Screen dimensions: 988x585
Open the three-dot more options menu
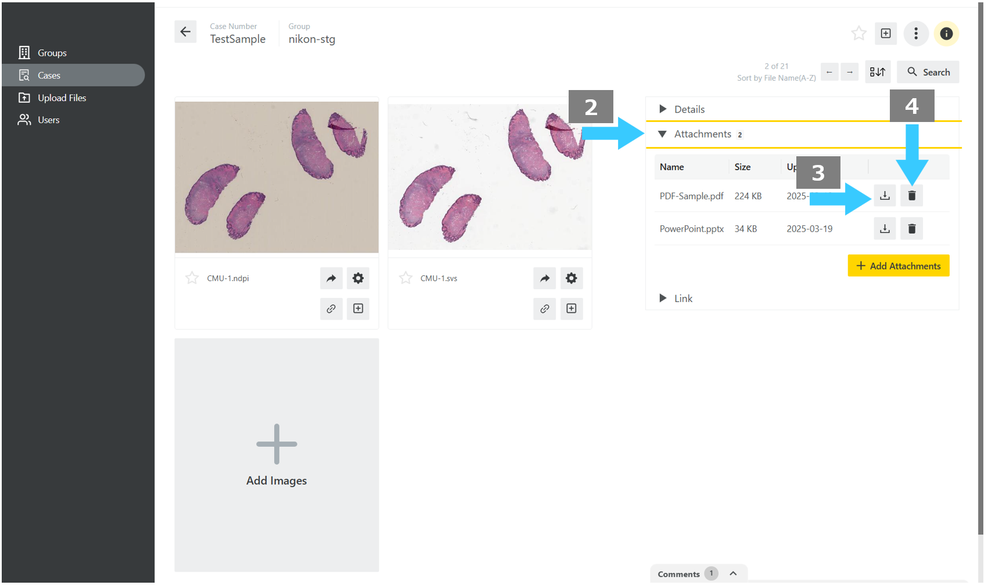coord(916,34)
